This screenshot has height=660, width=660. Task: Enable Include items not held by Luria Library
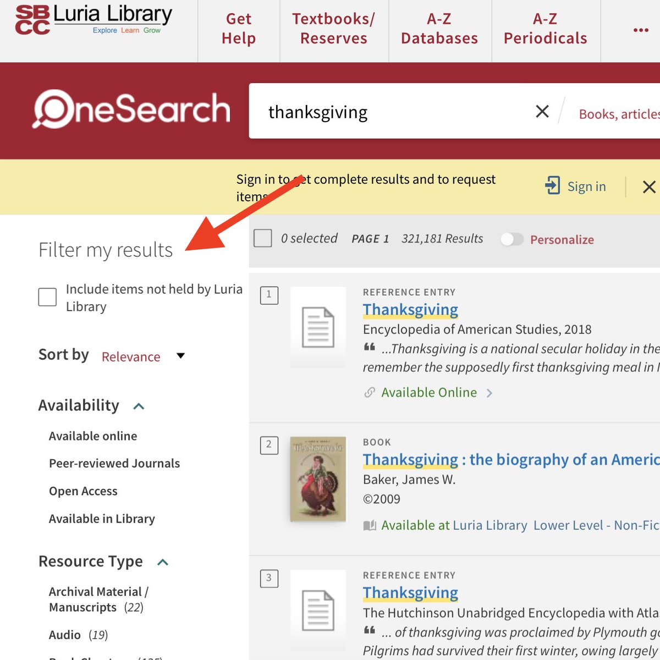click(x=47, y=297)
